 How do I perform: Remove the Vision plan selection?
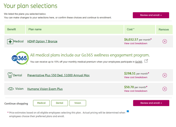pyautogui.click(x=165, y=89)
